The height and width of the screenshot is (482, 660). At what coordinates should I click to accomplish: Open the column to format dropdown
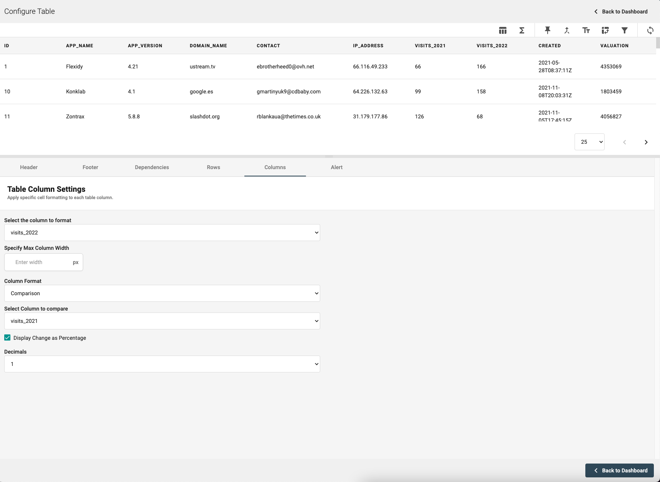(162, 233)
